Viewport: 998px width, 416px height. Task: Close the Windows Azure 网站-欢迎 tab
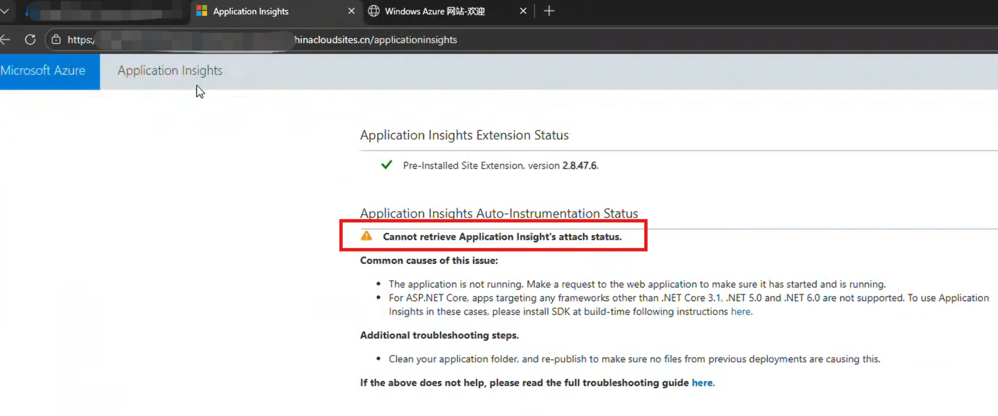523,11
